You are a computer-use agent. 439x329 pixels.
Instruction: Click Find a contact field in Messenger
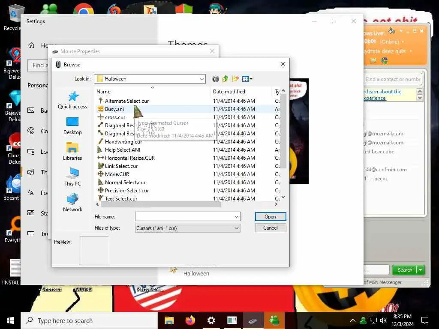point(393,79)
